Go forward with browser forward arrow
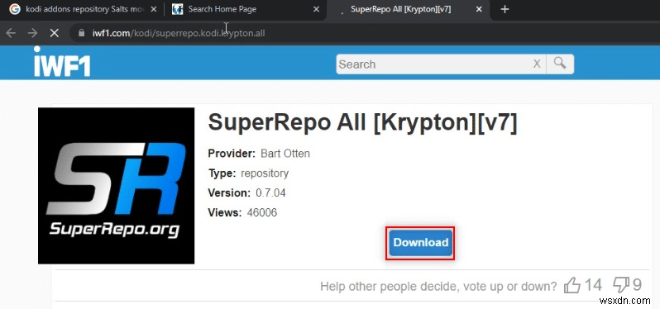The width and height of the screenshot is (660, 309). pyautogui.click(x=32, y=33)
